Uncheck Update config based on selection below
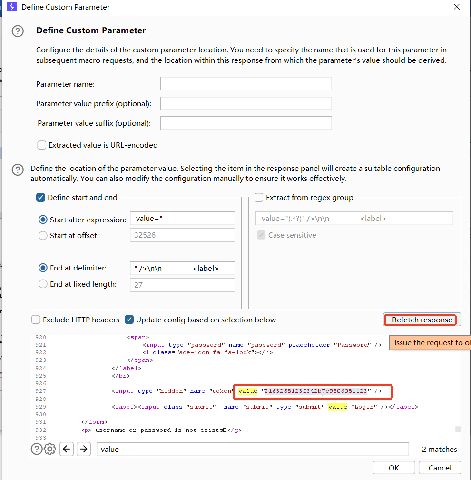471x480 pixels. click(129, 320)
